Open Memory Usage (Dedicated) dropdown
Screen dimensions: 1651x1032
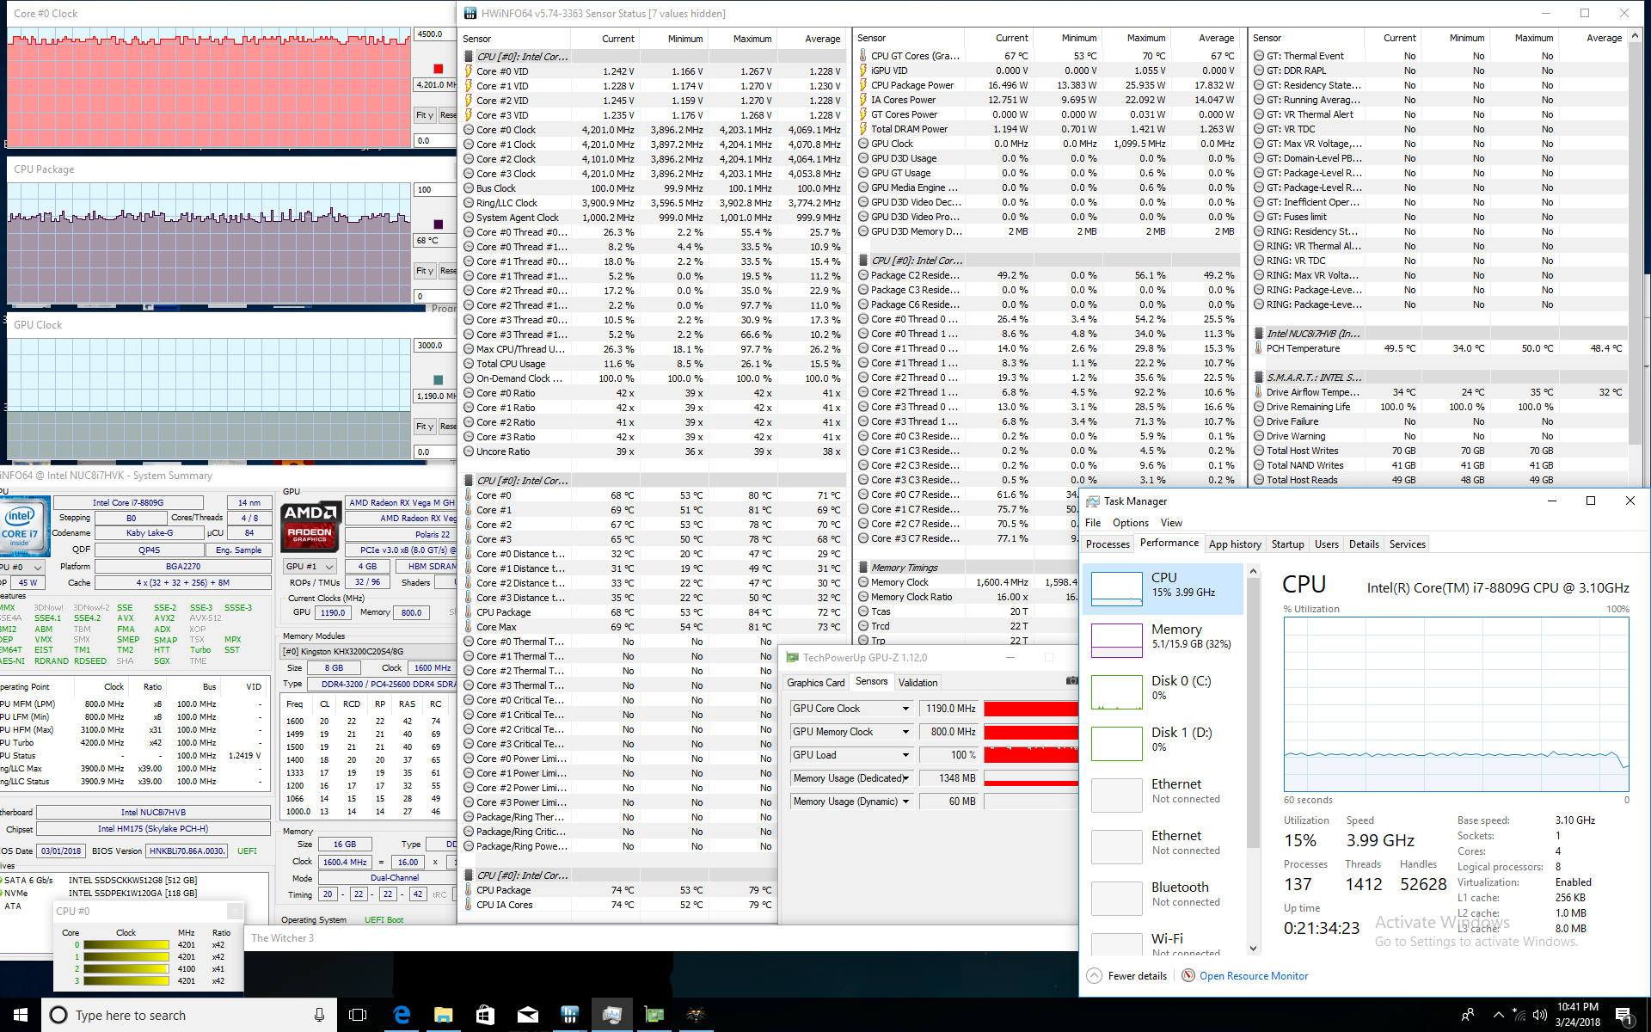point(905,778)
